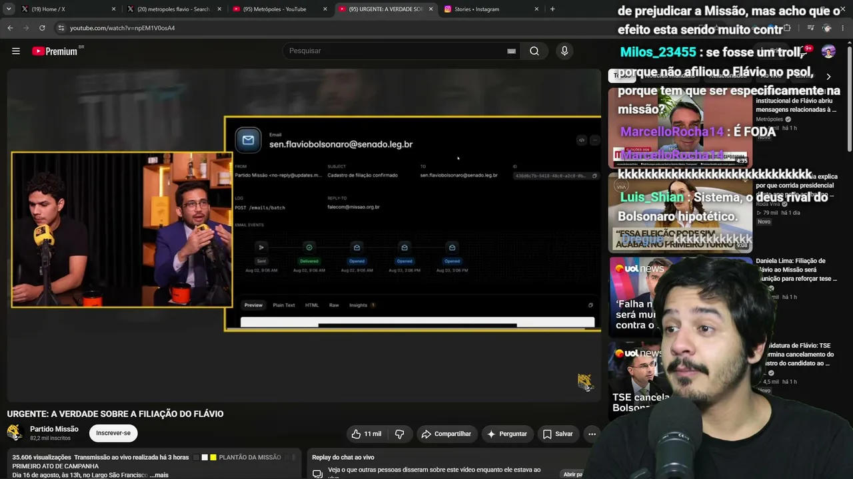
Task: Open the YouTube guide hamburger menu
Action: pos(16,51)
